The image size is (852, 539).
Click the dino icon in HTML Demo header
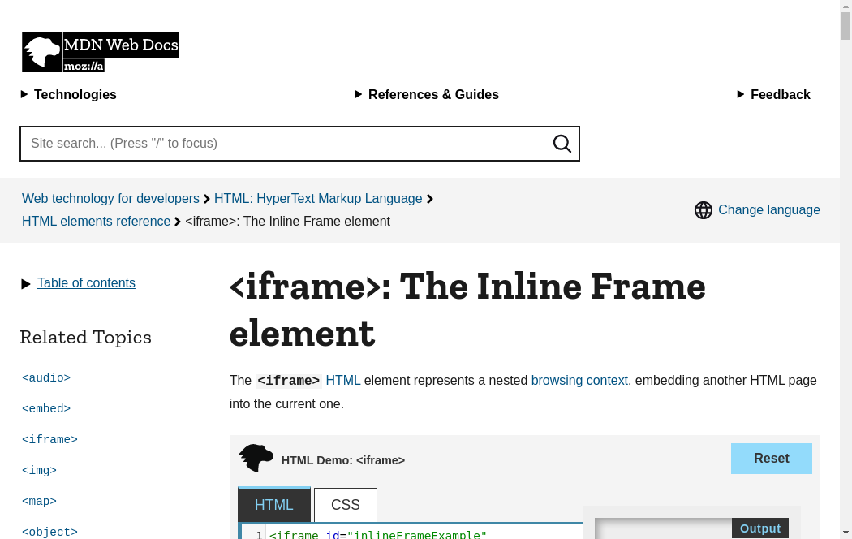(x=256, y=459)
